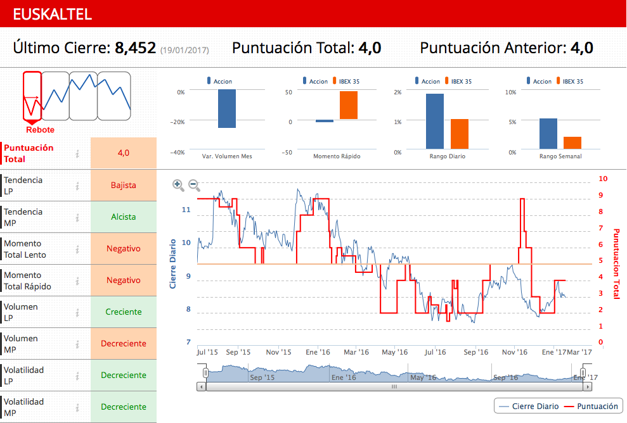The width and height of the screenshot is (627, 423).
Task: Open info icon for Tendencia MP
Action: click(x=77, y=218)
